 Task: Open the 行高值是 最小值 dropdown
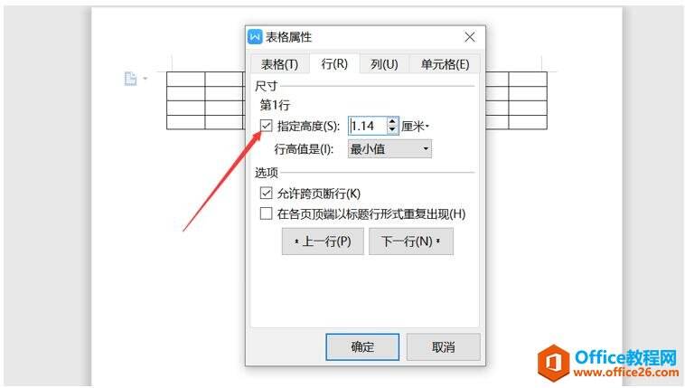pyautogui.click(x=389, y=148)
